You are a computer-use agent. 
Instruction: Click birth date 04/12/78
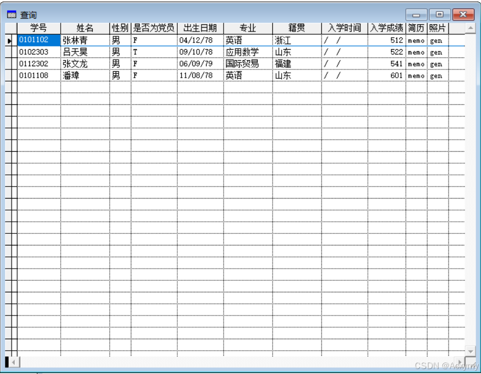[200, 40]
